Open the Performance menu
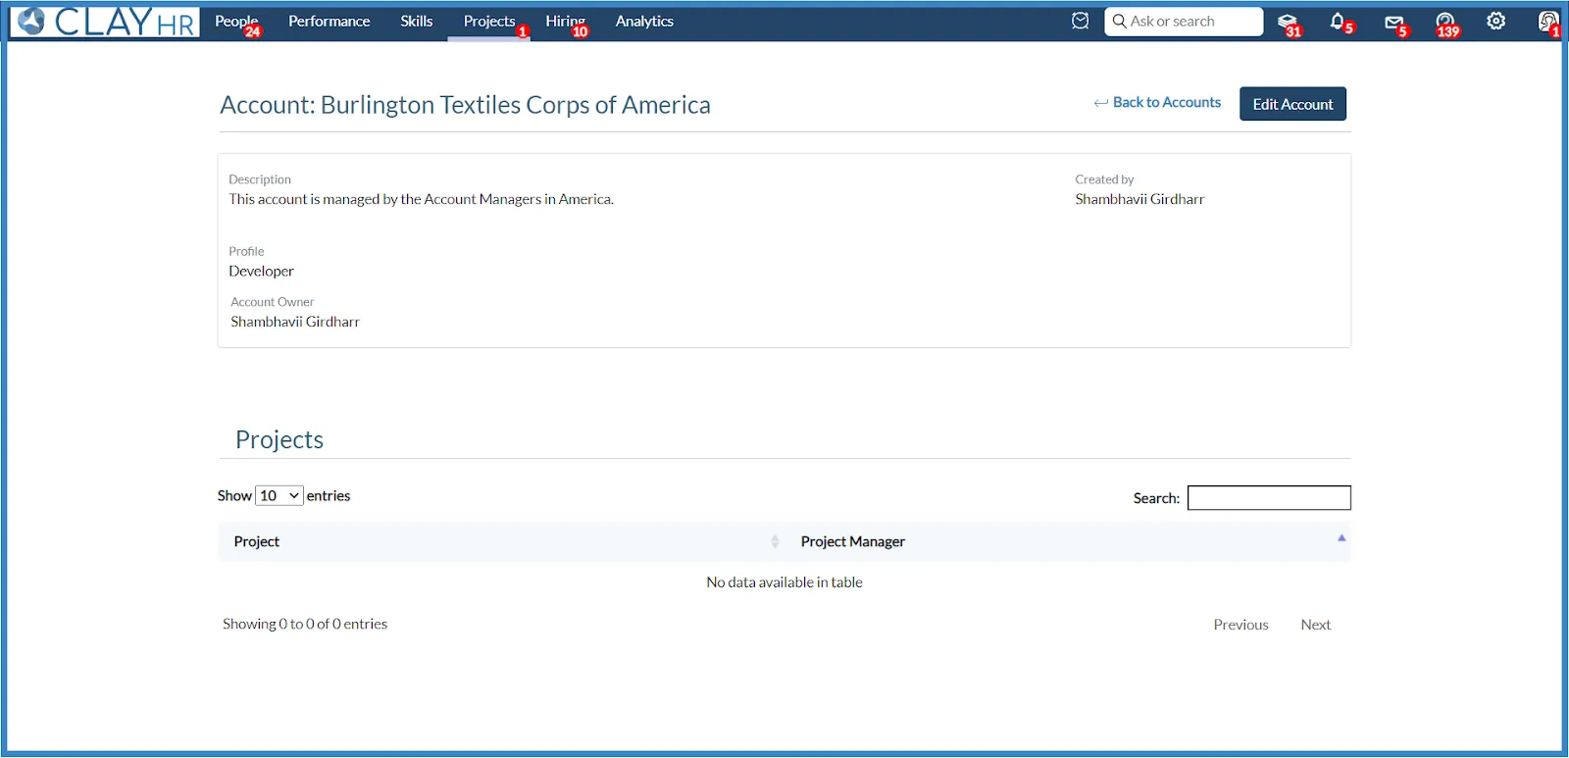The height and width of the screenshot is (758, 1569). pos(329,21)
